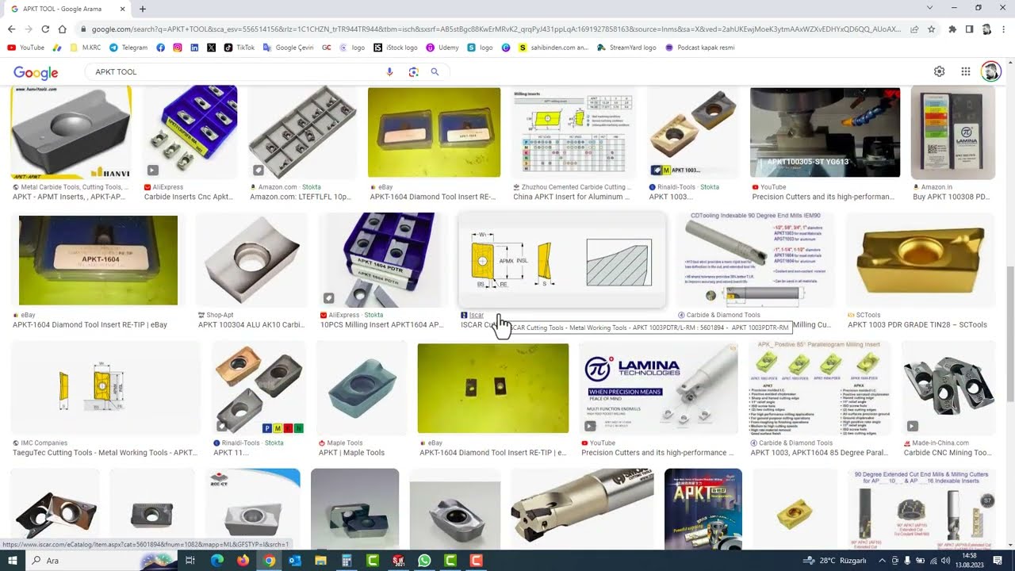The image size is (1015, 571).
Task: Open the tab search dropdown arrow
Action: pos(930,8)
